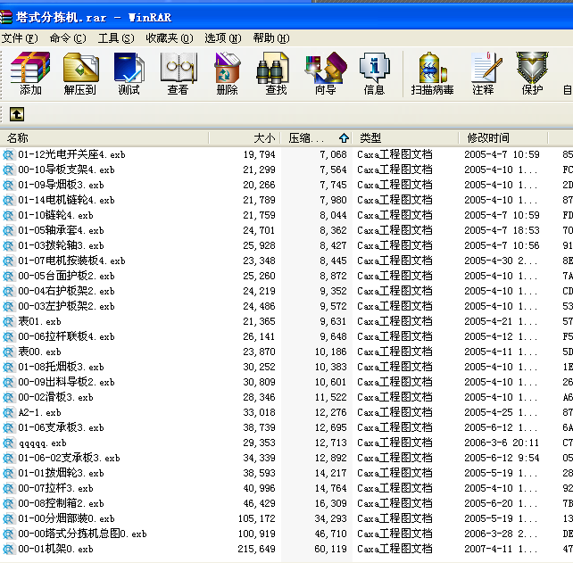
Task: Launch the Wizard (向导) icon
Action: point(326,68)
